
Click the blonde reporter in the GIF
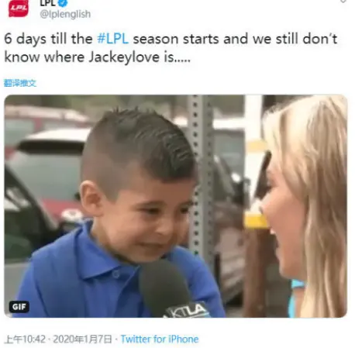pyautogui.click(x=305, y=207)
